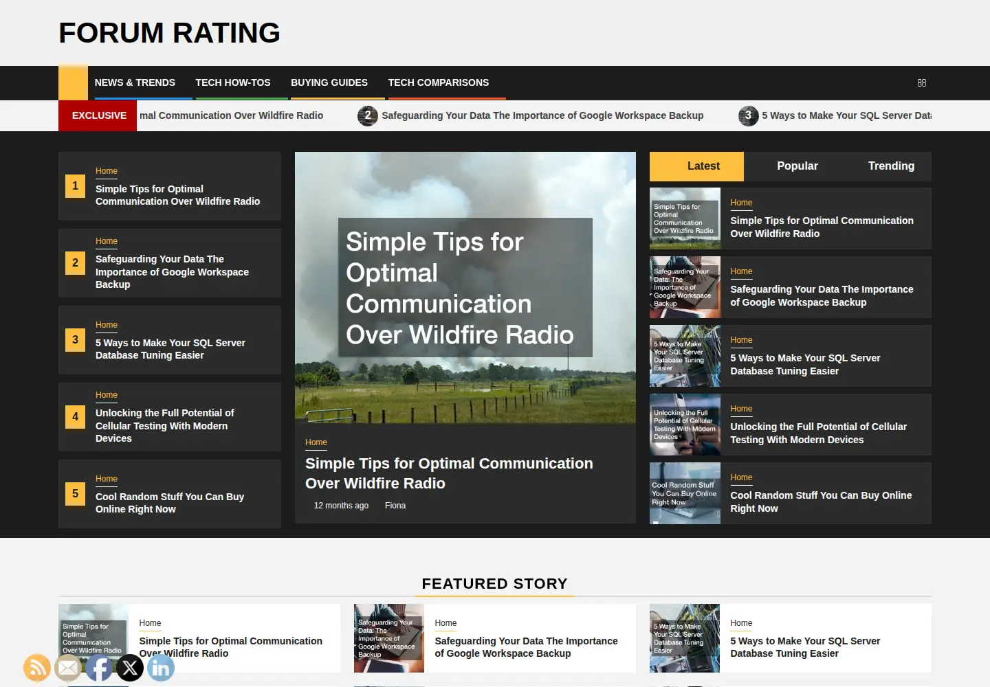Viewport: 990px width, 687px height.
Task: Click the Featured Story Safeguarding Your Data thumbnail
Action: (x=389, y=638)
